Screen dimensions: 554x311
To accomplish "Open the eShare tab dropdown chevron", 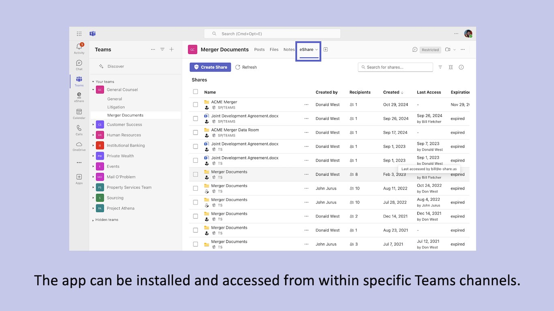I will [316, 50].
